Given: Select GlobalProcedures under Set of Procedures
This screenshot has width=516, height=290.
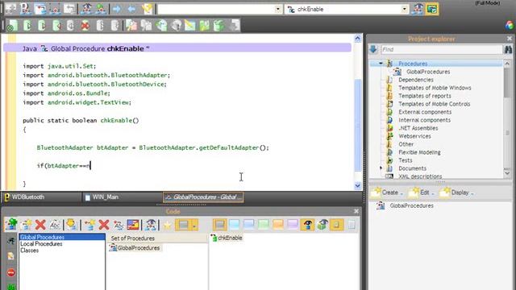Looking at the screenshot, I should coord(135,247).
